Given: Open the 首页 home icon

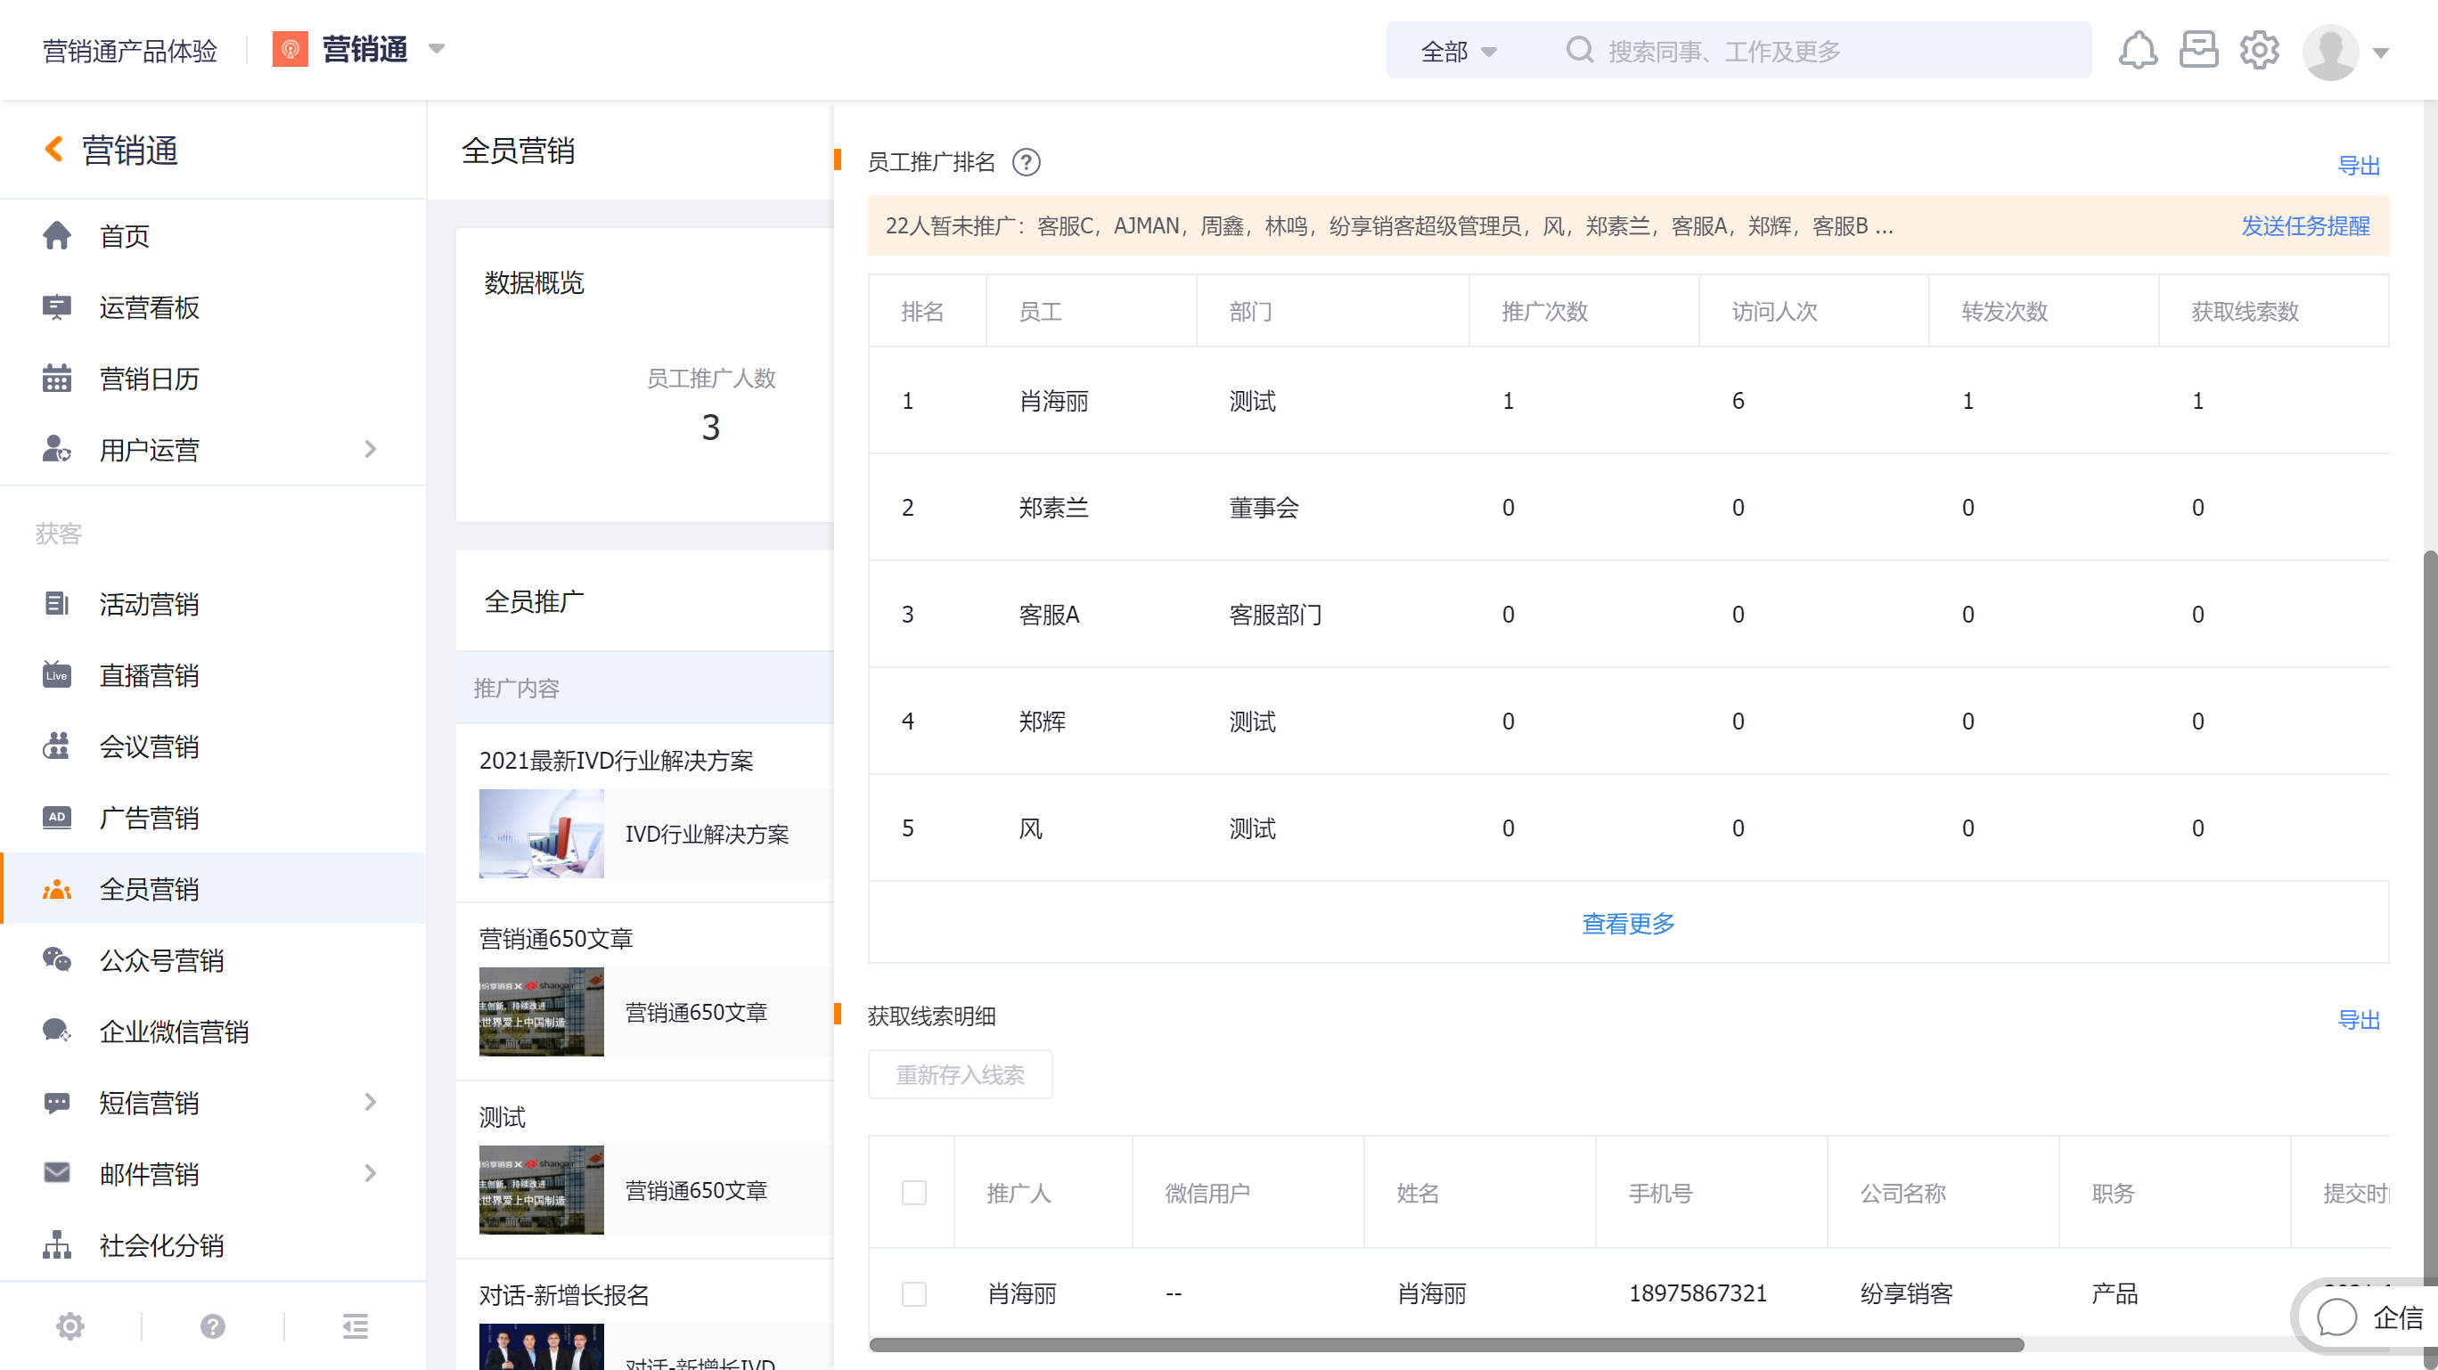Looking at the screenshot, I should click(x=57, y=235).
